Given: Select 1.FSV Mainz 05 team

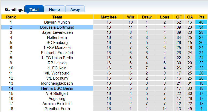Looking at the screenshot, I should tap(57, 48).
